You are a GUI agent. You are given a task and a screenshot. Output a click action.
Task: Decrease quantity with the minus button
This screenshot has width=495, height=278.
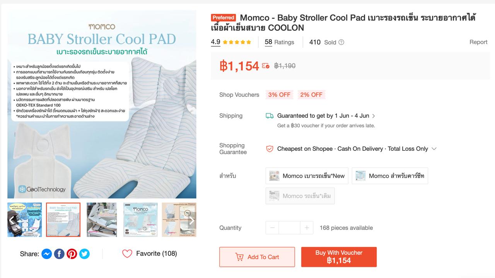[272, 228]
